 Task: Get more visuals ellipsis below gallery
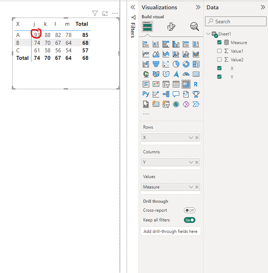point(146,114)
